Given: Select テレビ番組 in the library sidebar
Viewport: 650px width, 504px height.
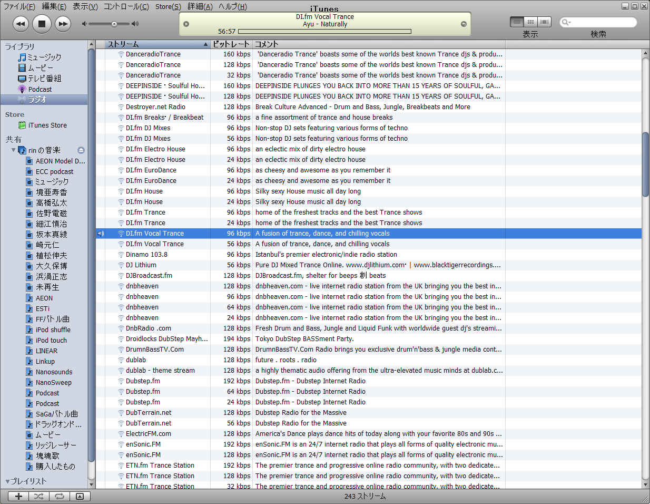Looking at the screenshot, I should point(40,78).
